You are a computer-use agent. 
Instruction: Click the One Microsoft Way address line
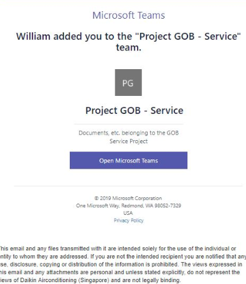(128, 206)
